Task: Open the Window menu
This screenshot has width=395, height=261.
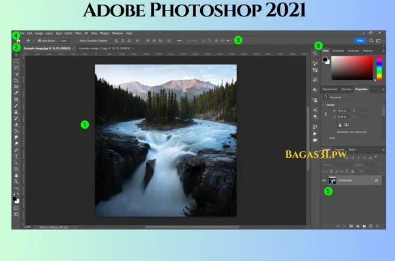Action: pos(117,34)
